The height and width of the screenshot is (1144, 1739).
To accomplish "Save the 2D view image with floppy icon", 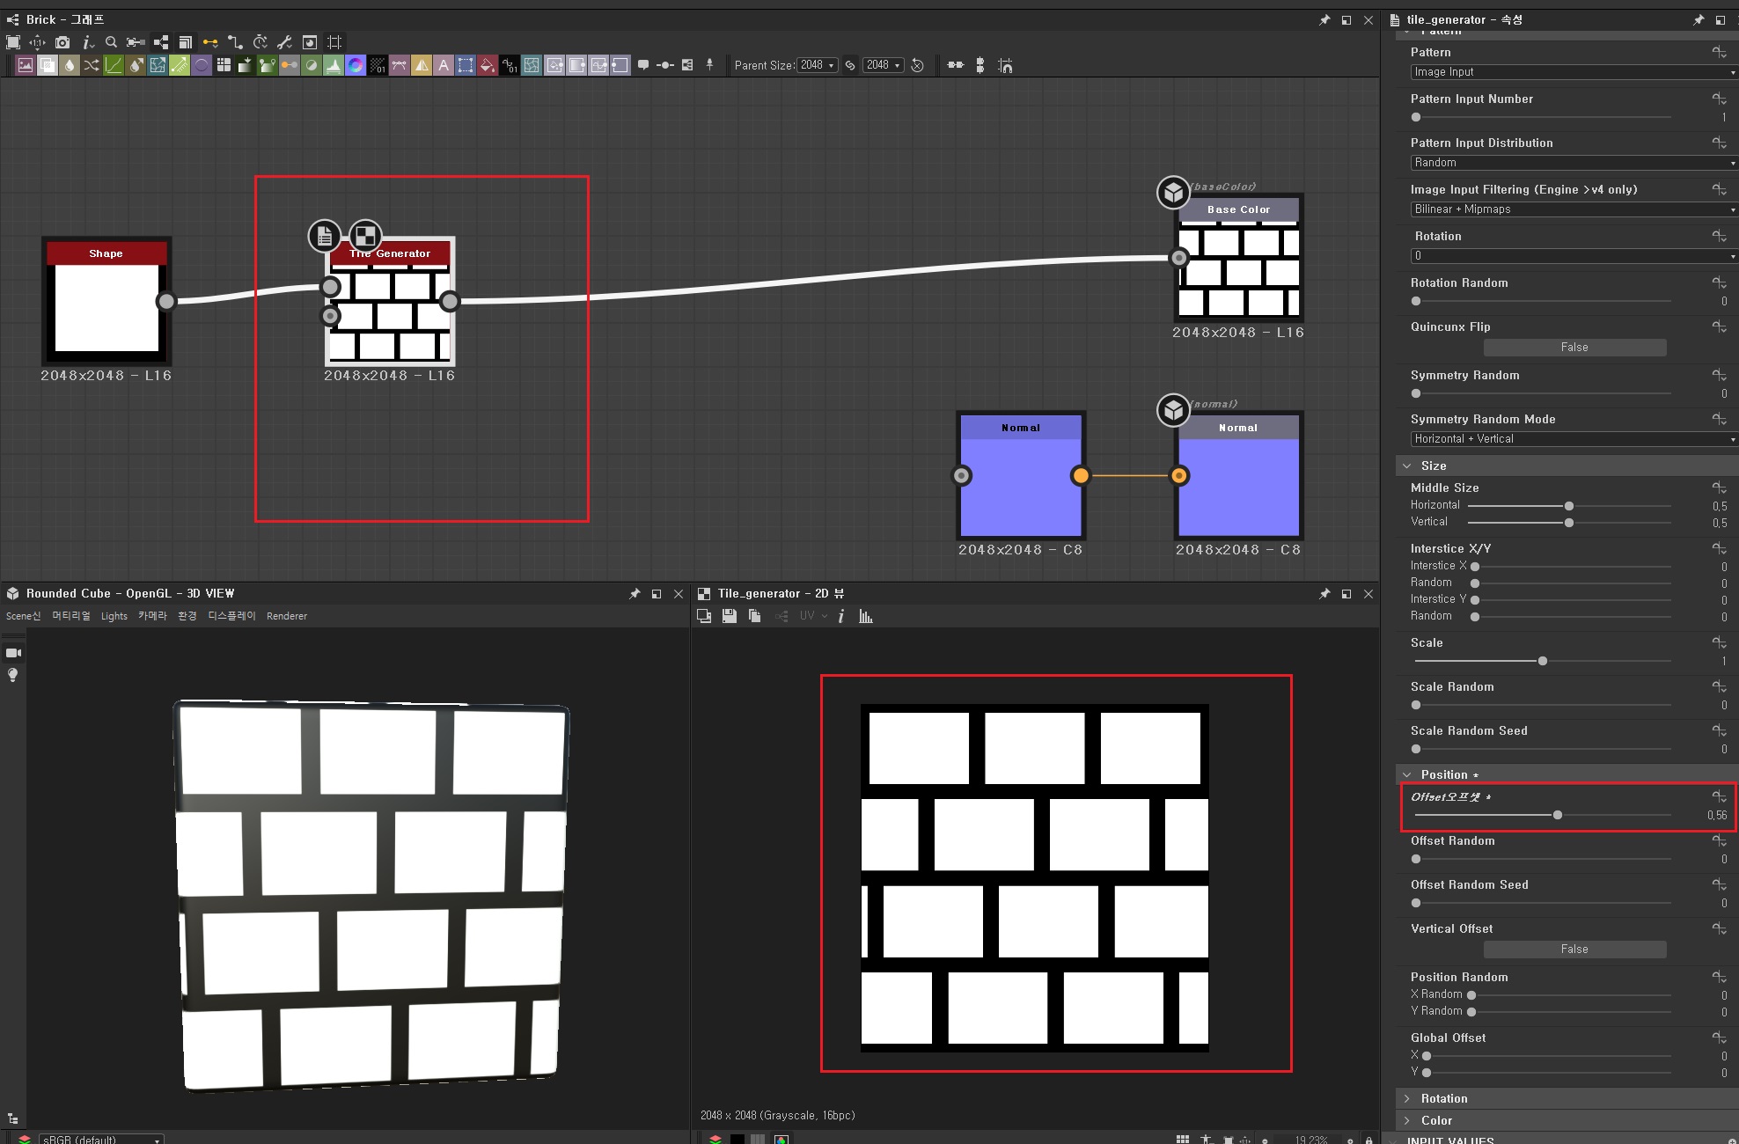I will pyautogui.click(x=730, y=617).
